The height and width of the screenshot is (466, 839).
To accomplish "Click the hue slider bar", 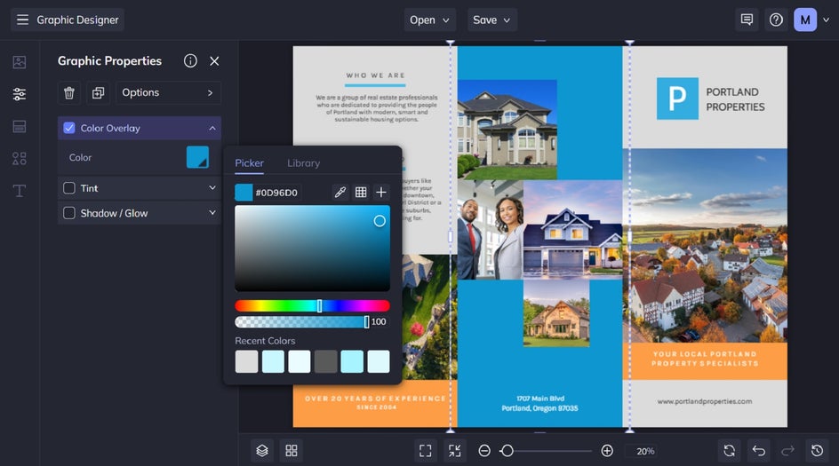I will point(312,305).
